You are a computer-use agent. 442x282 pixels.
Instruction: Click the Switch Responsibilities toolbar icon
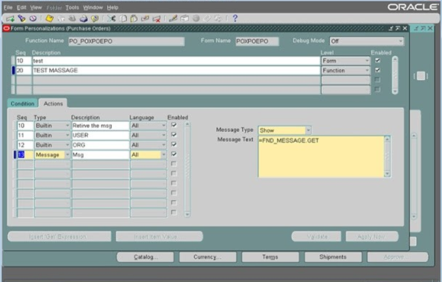tap(72, 19)
